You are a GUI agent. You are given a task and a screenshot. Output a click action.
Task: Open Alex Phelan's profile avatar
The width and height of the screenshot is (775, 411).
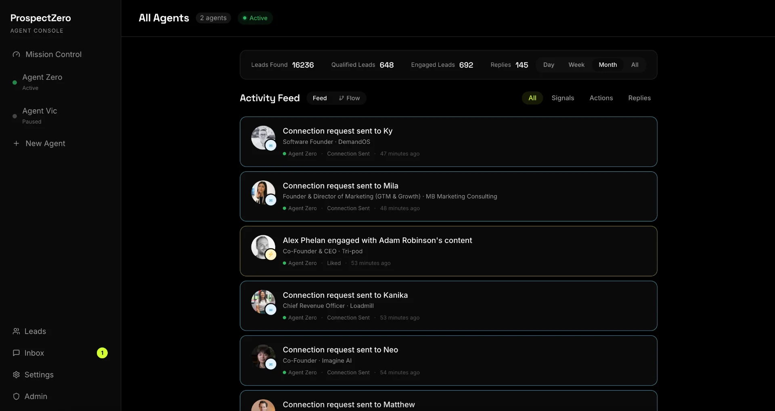(263, 247)
